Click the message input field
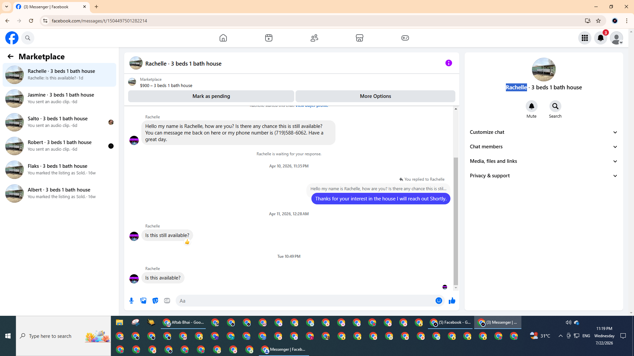Screen dimensions: 634x356 pos(305,301)
